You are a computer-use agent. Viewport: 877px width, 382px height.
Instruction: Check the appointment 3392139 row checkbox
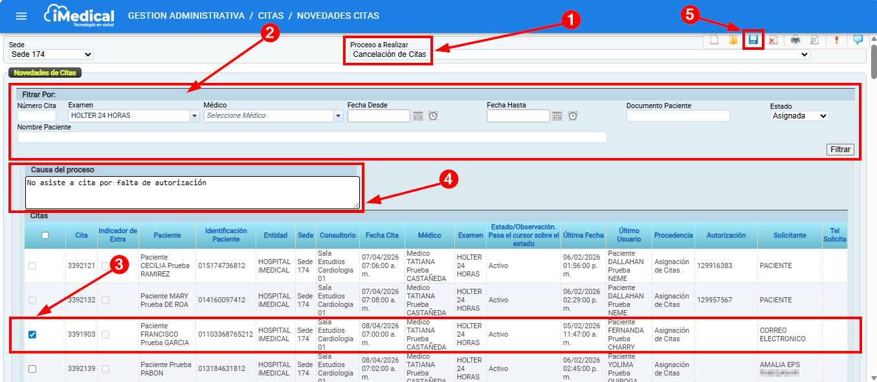pyautogui.click(x=32, y=368)
